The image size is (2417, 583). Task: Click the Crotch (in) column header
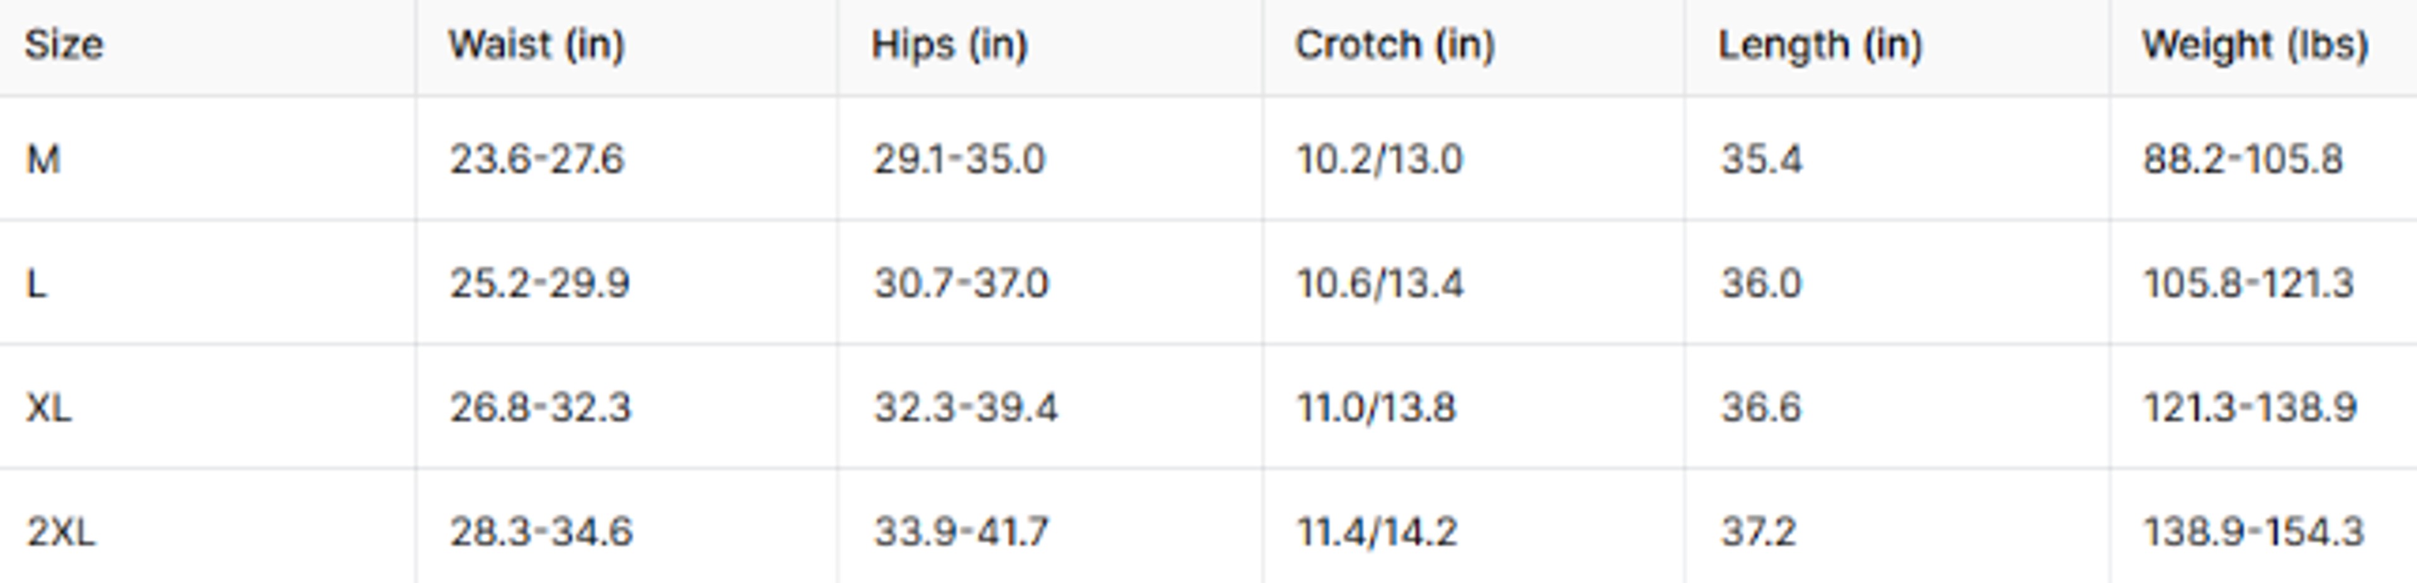(x=1394, y=44)
